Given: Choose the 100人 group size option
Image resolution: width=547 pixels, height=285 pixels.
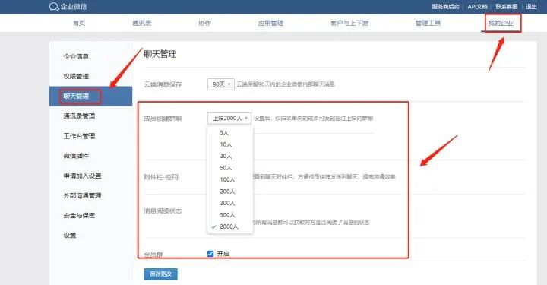Looking at the screenshot, I should (227, 179).
